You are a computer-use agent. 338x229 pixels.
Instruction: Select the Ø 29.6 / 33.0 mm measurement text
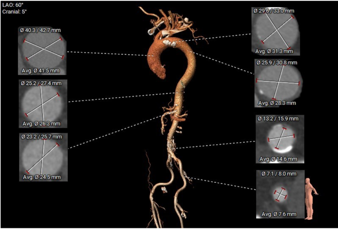coord(274,11)
